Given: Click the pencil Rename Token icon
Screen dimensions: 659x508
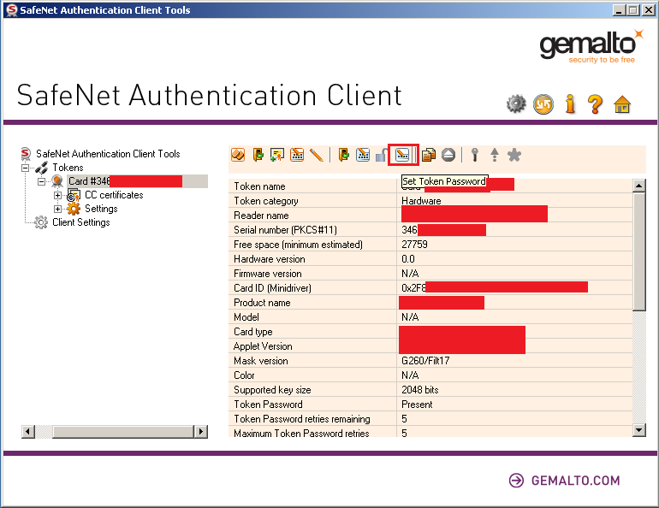Looking at the screenshot, I should [x=317, y=155].
